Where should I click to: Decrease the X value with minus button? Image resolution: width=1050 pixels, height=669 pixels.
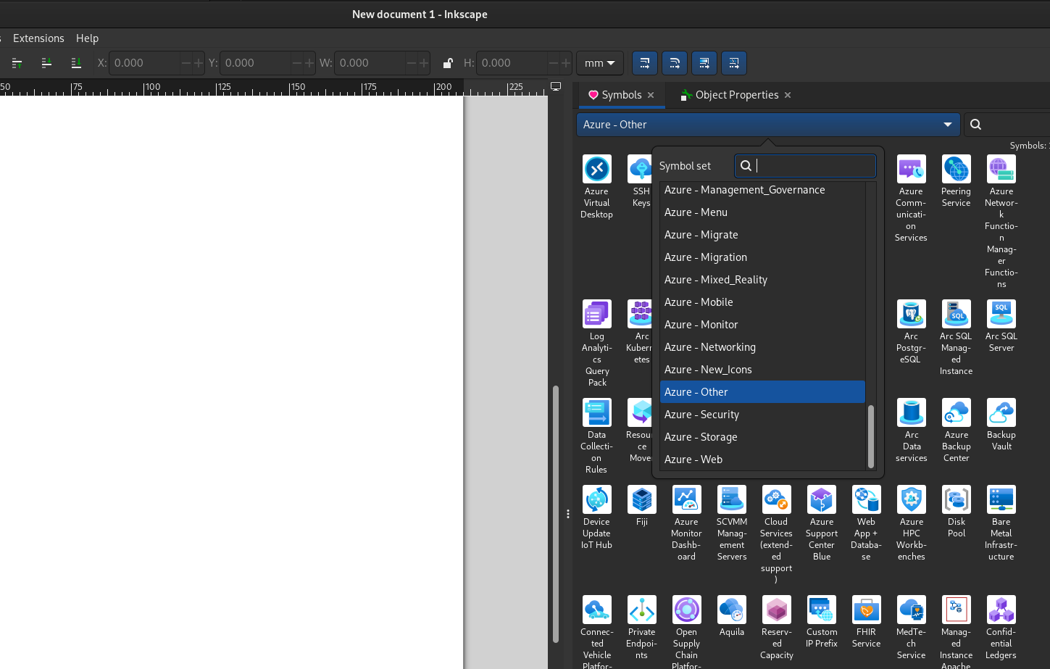[186, 63]
